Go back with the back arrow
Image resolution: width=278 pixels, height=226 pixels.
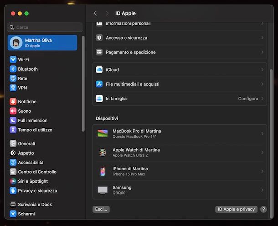click(95, 13)
